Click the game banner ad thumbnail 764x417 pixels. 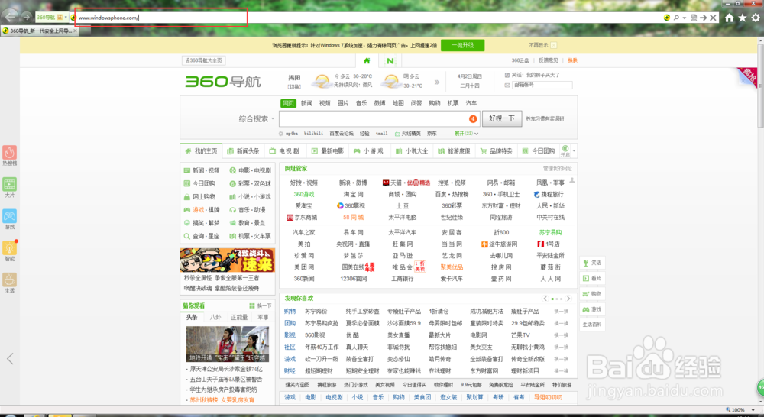(x=228, y=260)
